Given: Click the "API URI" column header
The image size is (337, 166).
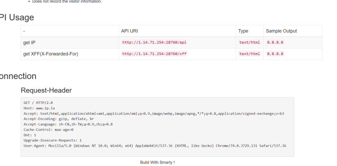Looking at the screenshot, I should tap(130, 31).
